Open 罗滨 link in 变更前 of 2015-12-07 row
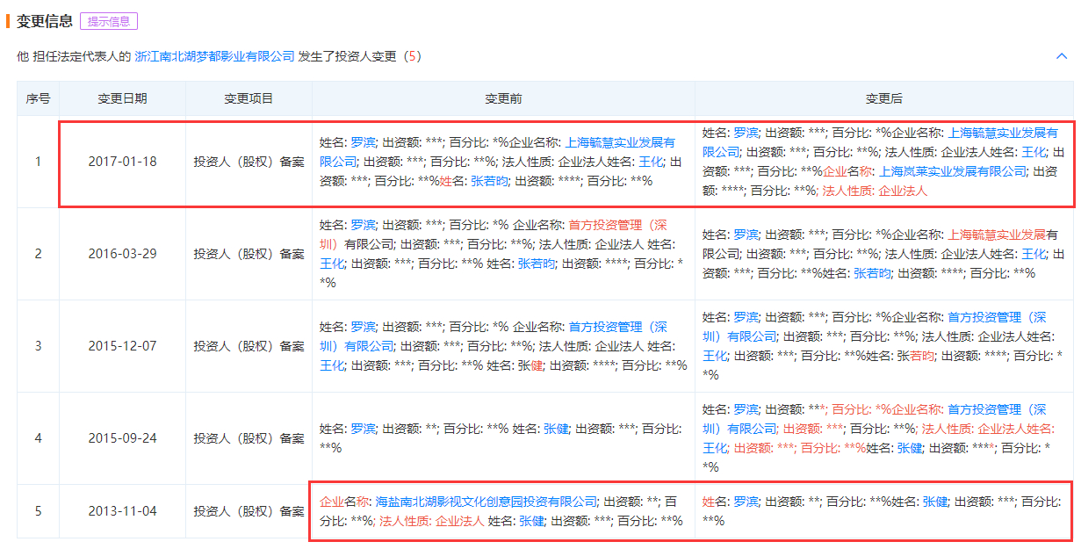Screen dimensions: 1081x549 tap(363, 327)
